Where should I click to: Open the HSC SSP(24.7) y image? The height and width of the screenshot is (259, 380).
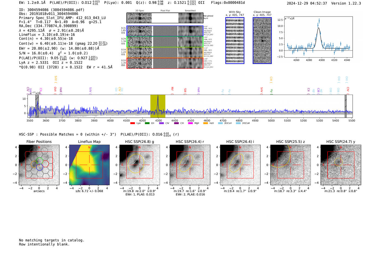[341, 165]
